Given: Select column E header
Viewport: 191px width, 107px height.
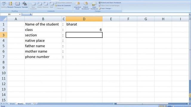Looking at the screenshot, I should [111, 19].
